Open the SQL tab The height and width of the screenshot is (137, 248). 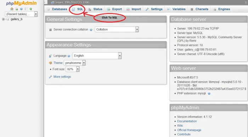78,9
